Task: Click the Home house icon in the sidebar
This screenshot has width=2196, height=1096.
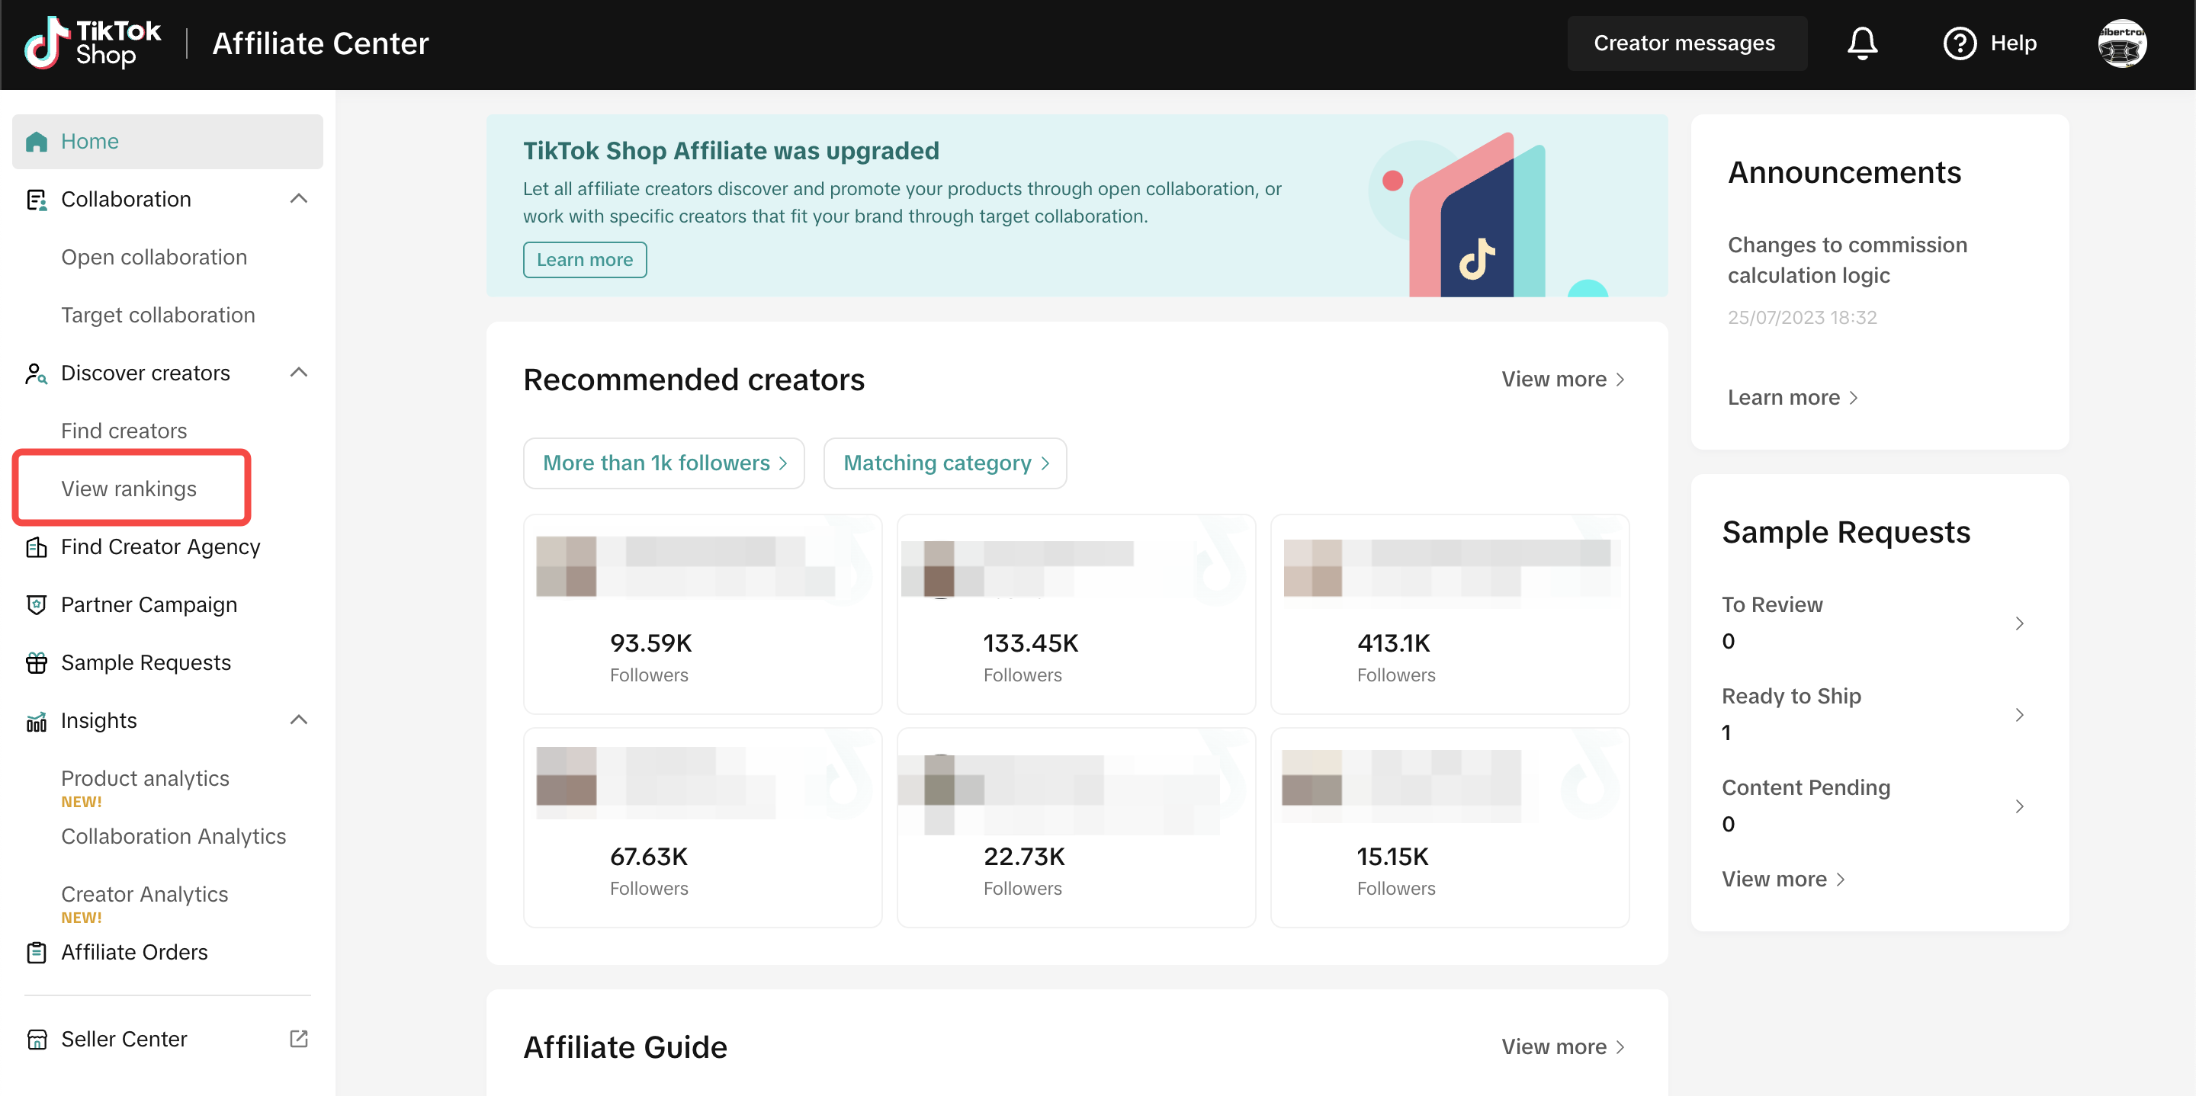Action: (x=37, y=142)
